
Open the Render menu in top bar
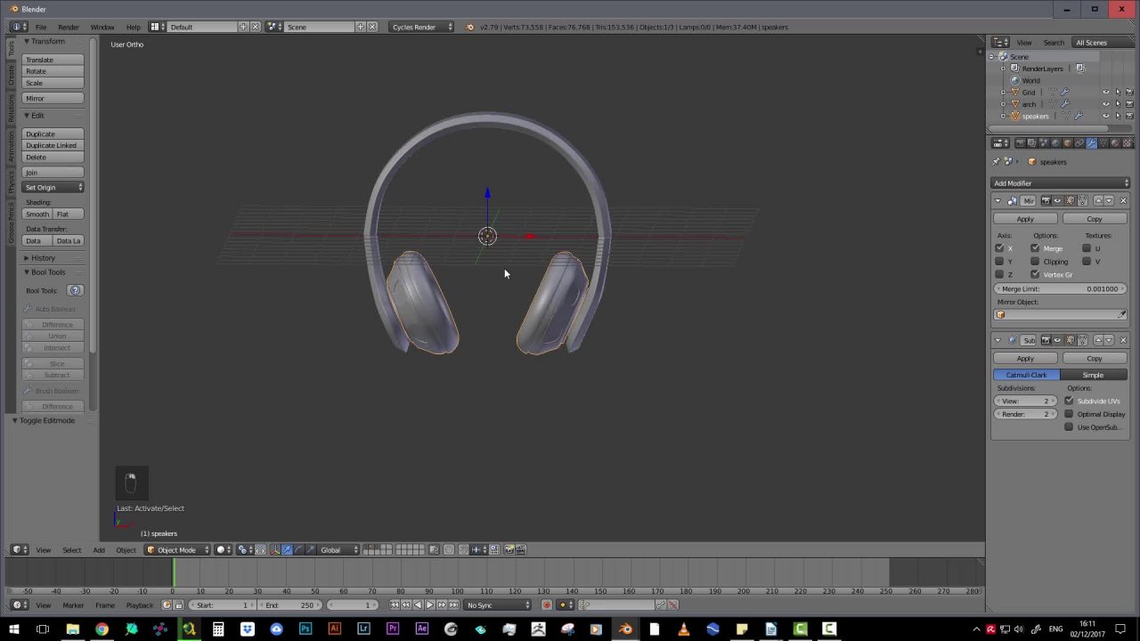click(x=69, y=27)
